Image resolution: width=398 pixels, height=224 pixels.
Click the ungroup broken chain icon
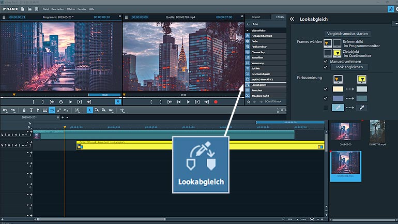tap(66, 110)
